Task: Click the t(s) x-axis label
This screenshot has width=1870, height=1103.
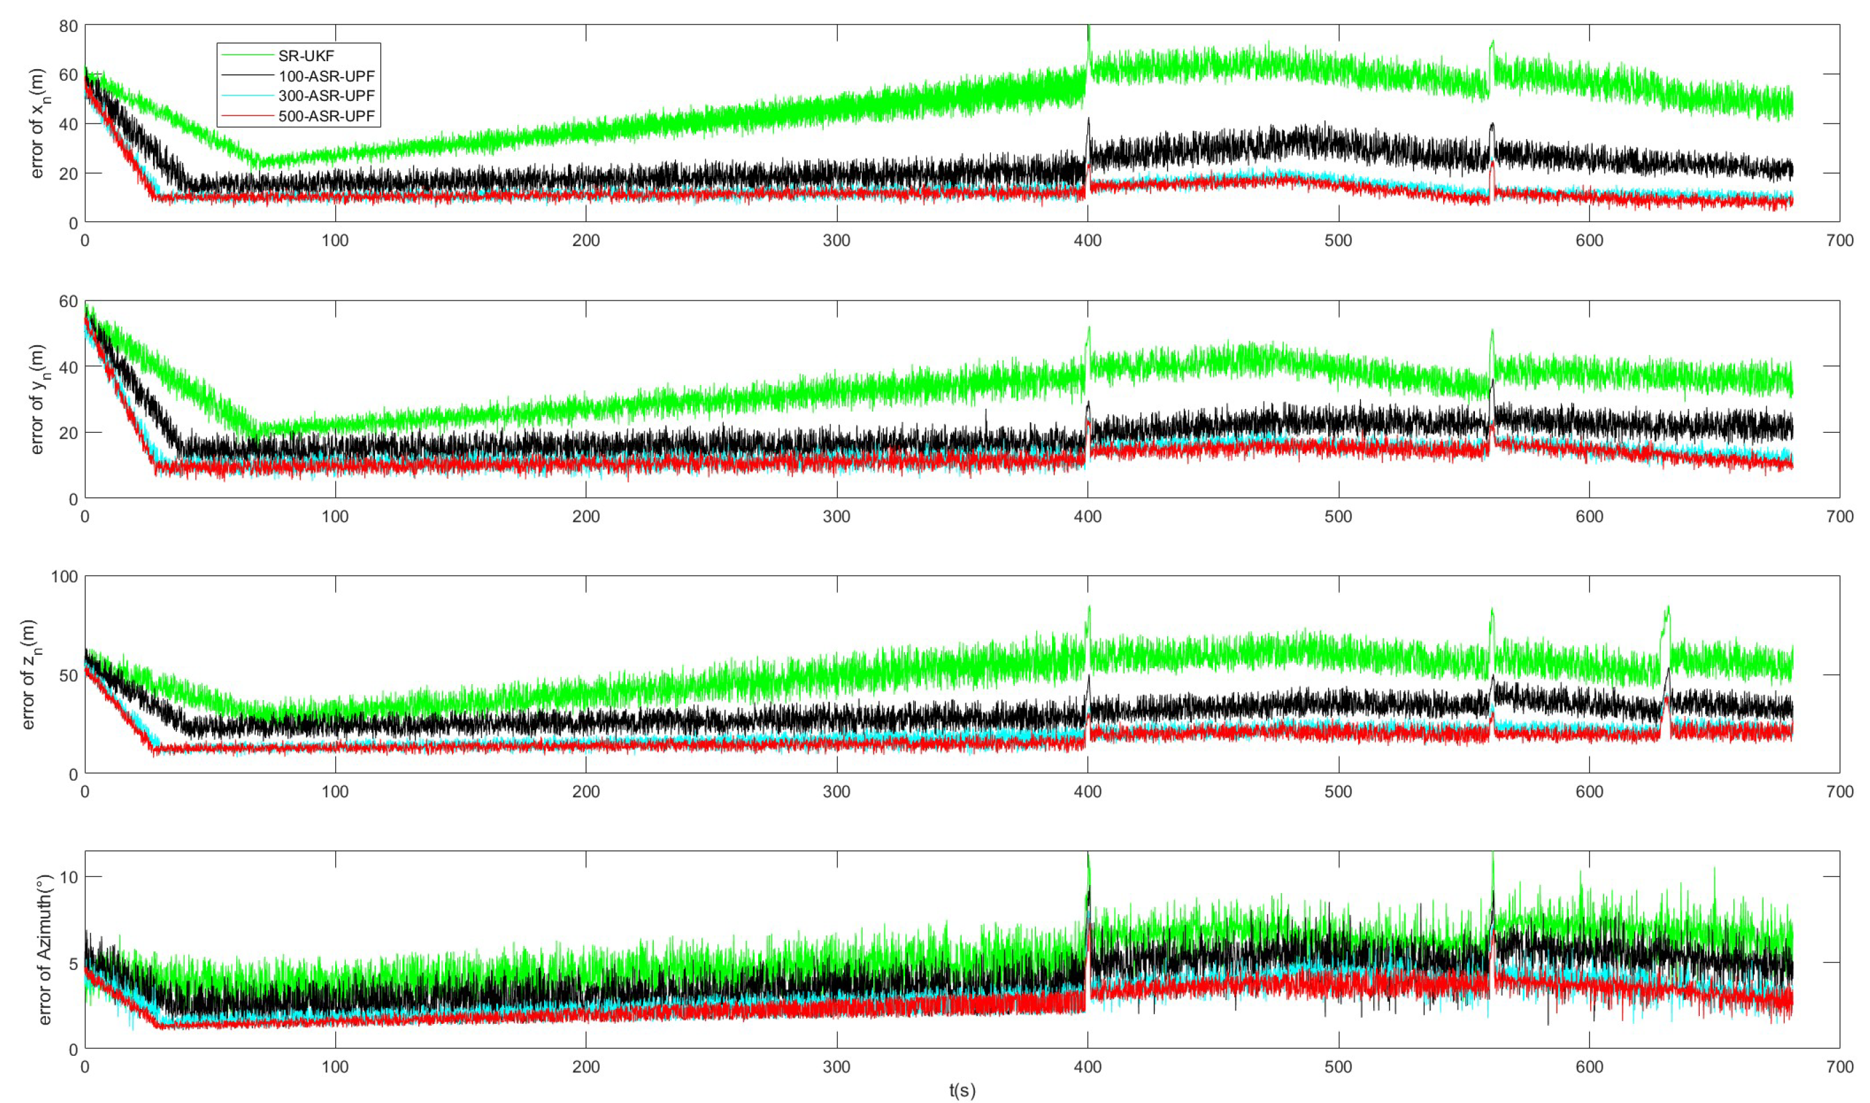Action: (962, 1090)
